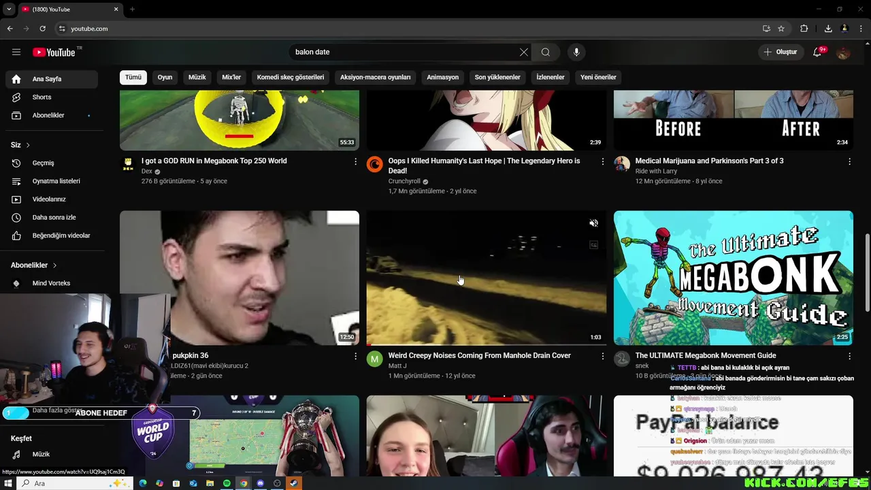Open the GOD RUN in Megabonk title link

pyautogui.click(x=214, y=161)
